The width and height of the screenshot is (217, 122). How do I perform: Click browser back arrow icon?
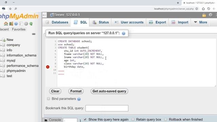click(x=214, y=9)
